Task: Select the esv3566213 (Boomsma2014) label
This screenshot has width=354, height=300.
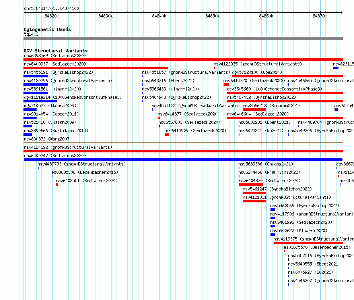Action: coord(271,106)
